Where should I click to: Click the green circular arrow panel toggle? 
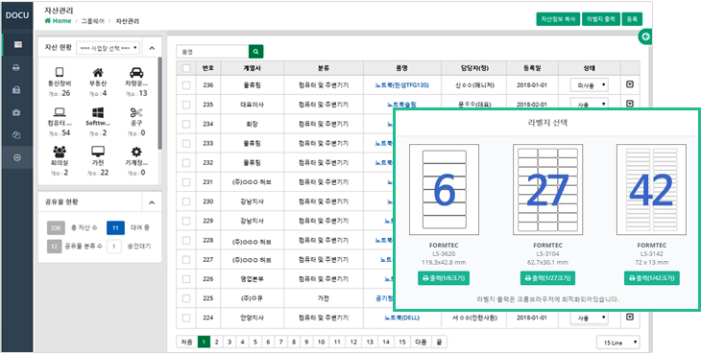645,37
